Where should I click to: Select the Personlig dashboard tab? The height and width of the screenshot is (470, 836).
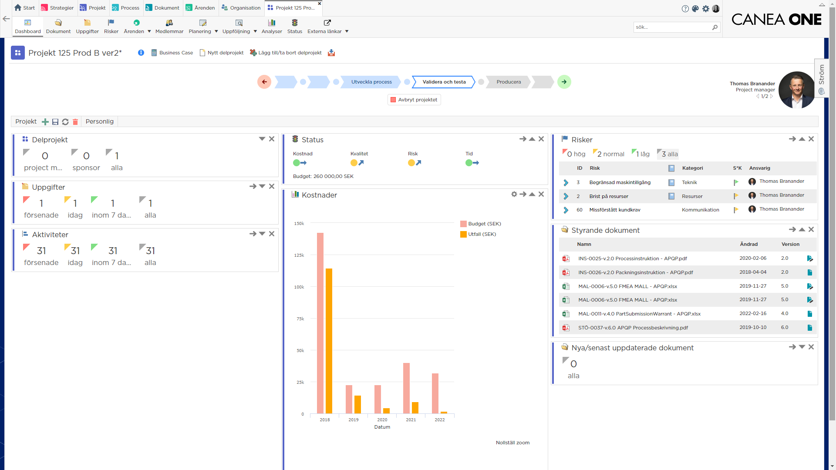(x=99, y=121)
